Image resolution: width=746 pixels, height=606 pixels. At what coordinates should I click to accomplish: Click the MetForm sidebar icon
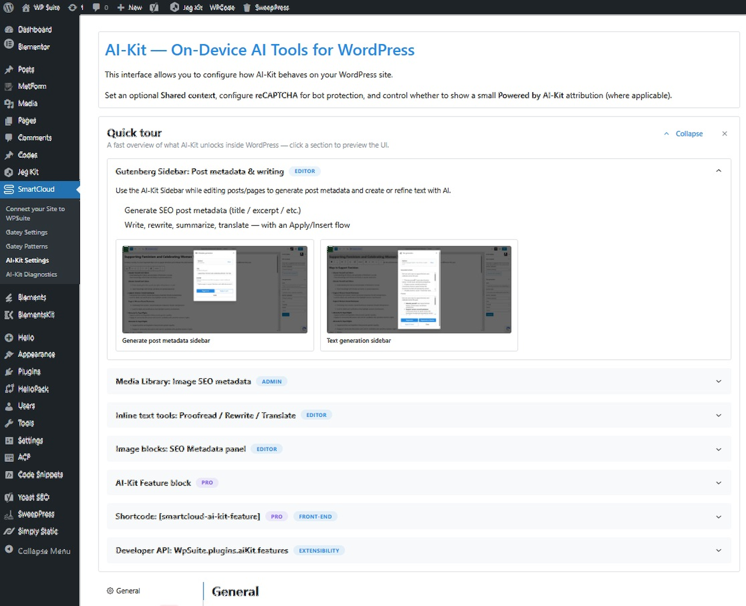click(9, 87)
